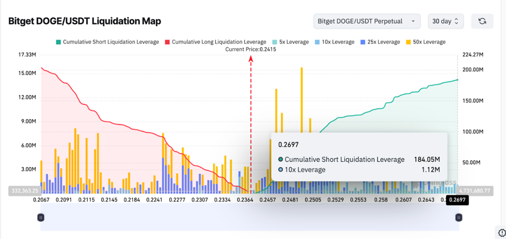Click the left range slider handle

coord(40,218)
